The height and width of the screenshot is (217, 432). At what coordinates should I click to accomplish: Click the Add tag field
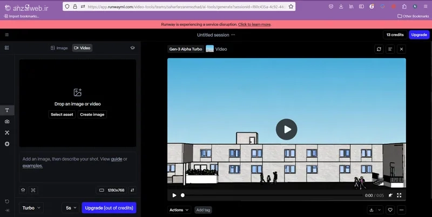[x=204, y=210]
